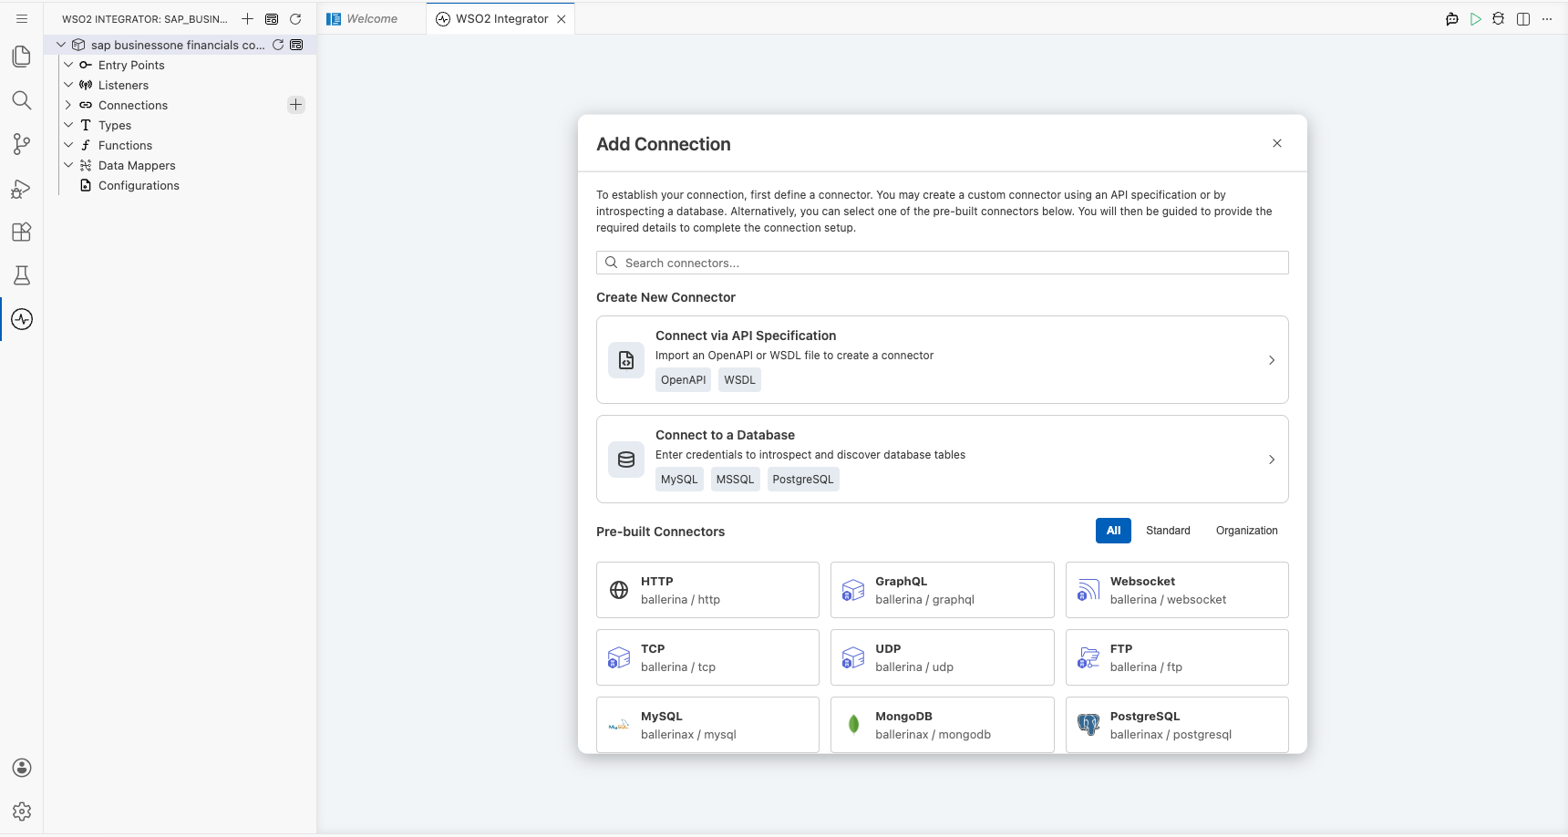Click overview icon on sap businessone project row
Image resolution: width=1568 pixels, height=837 pixels.
296,45
